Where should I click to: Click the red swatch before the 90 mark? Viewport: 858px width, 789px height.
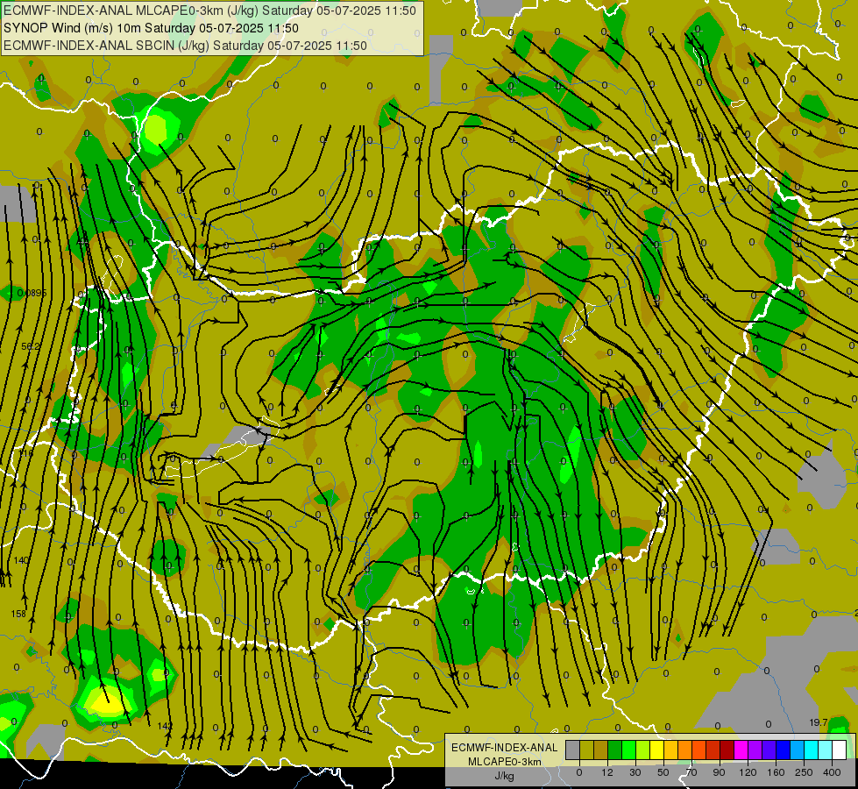pos(713,750)
